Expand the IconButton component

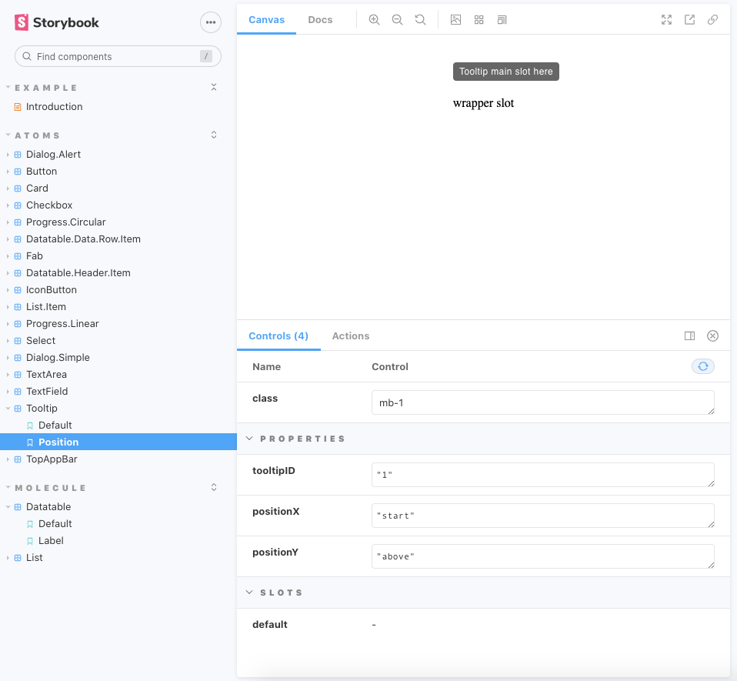[x=52, y=289]
